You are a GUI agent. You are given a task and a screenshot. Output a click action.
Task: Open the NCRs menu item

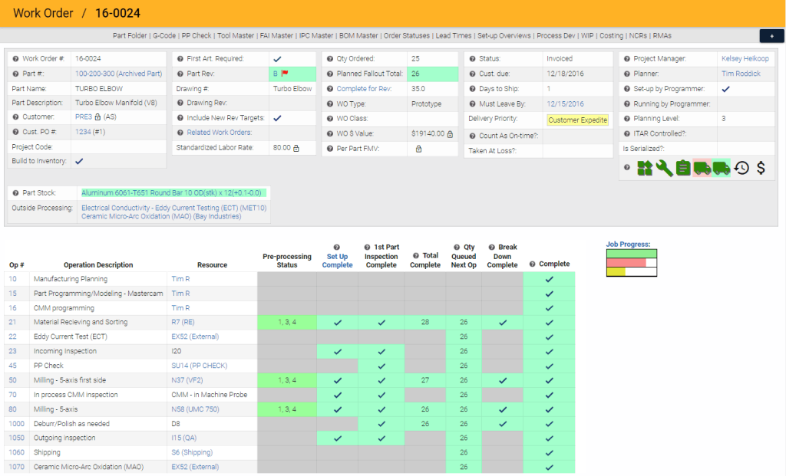638,35
